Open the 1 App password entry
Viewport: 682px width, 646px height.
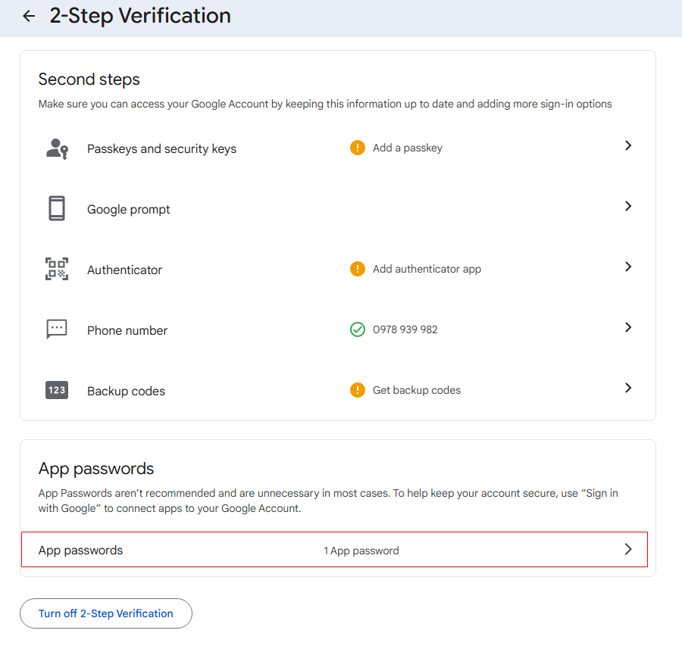[361, 551]
